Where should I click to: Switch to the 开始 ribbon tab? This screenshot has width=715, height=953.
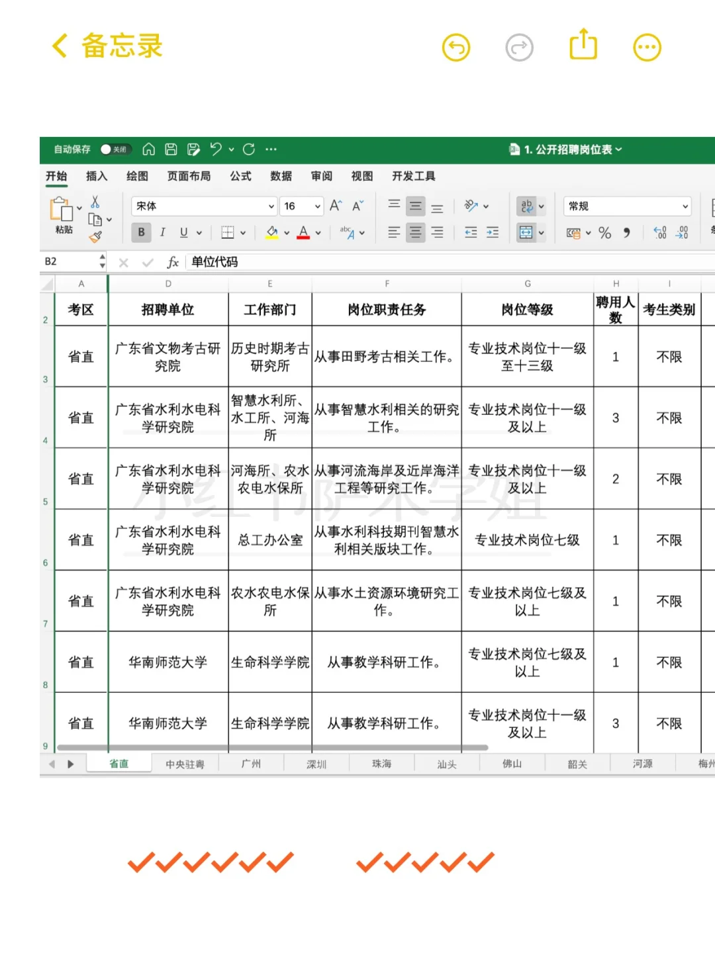pyautogui.click(x=56, y=176)
